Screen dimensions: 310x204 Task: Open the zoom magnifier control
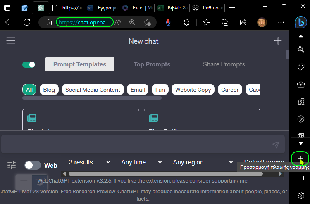coord(132,22)
